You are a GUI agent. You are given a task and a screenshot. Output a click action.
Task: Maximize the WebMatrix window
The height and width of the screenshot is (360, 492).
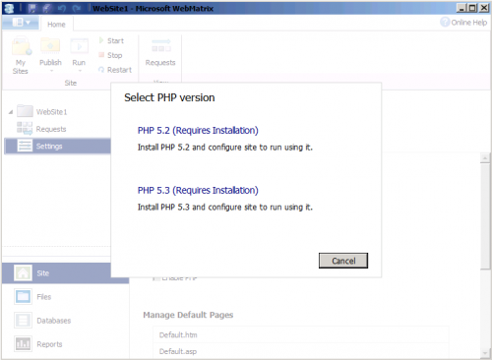click(472, 8)
